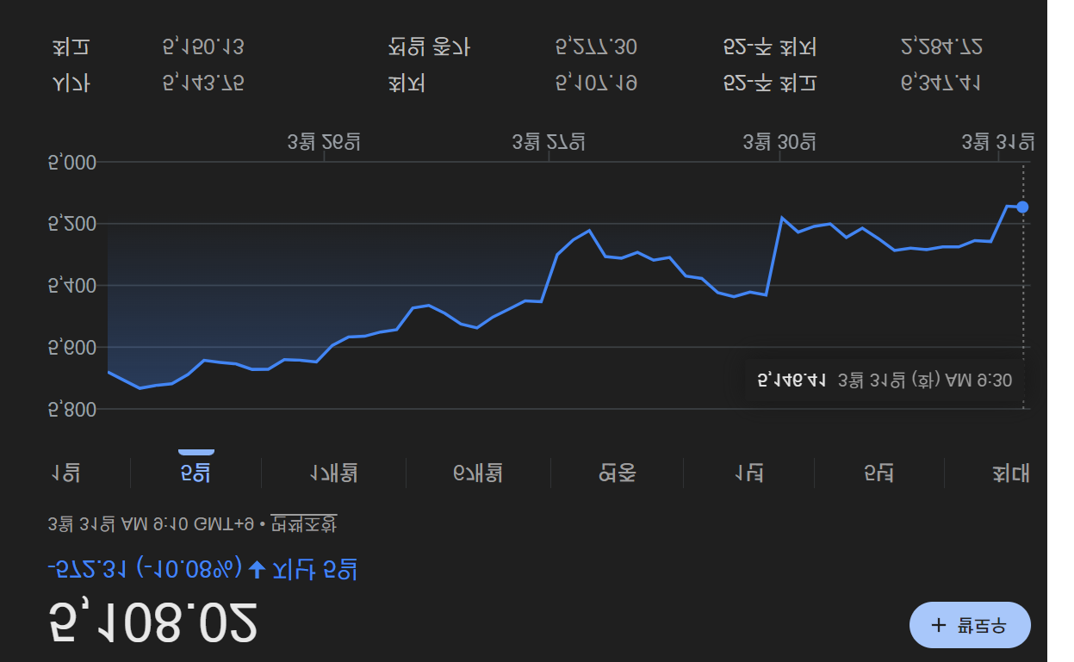The height and width of the screenshot is (662, 1074).
Task: Switch chart to 1개월 range
Action: coord(333,473)
